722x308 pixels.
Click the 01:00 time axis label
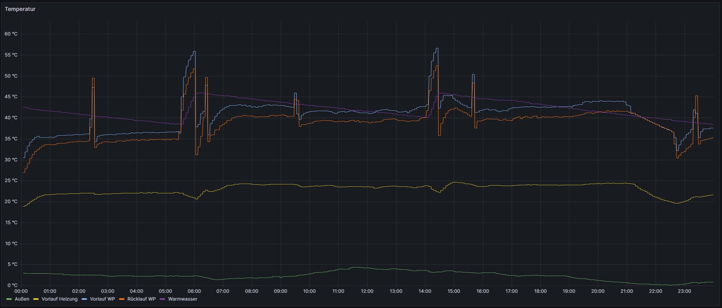coord(50,291)
